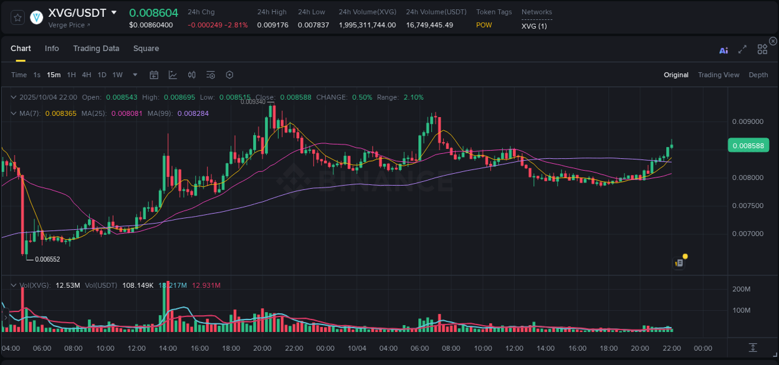Open the date range calendar picker

click(x=154, y=74)
